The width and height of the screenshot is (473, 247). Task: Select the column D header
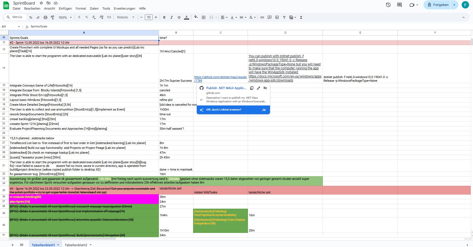coord(285,33)
